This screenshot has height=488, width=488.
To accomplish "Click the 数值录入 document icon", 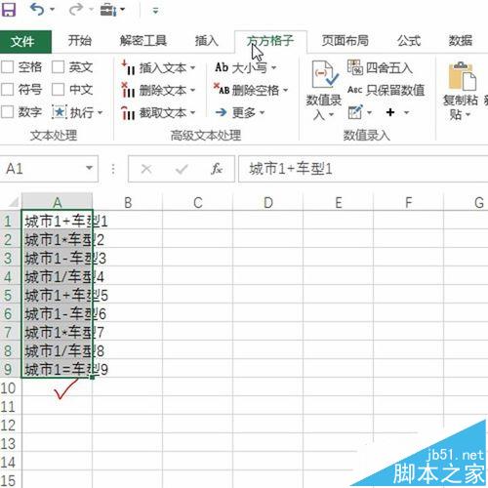I will (x=324, y=74).
